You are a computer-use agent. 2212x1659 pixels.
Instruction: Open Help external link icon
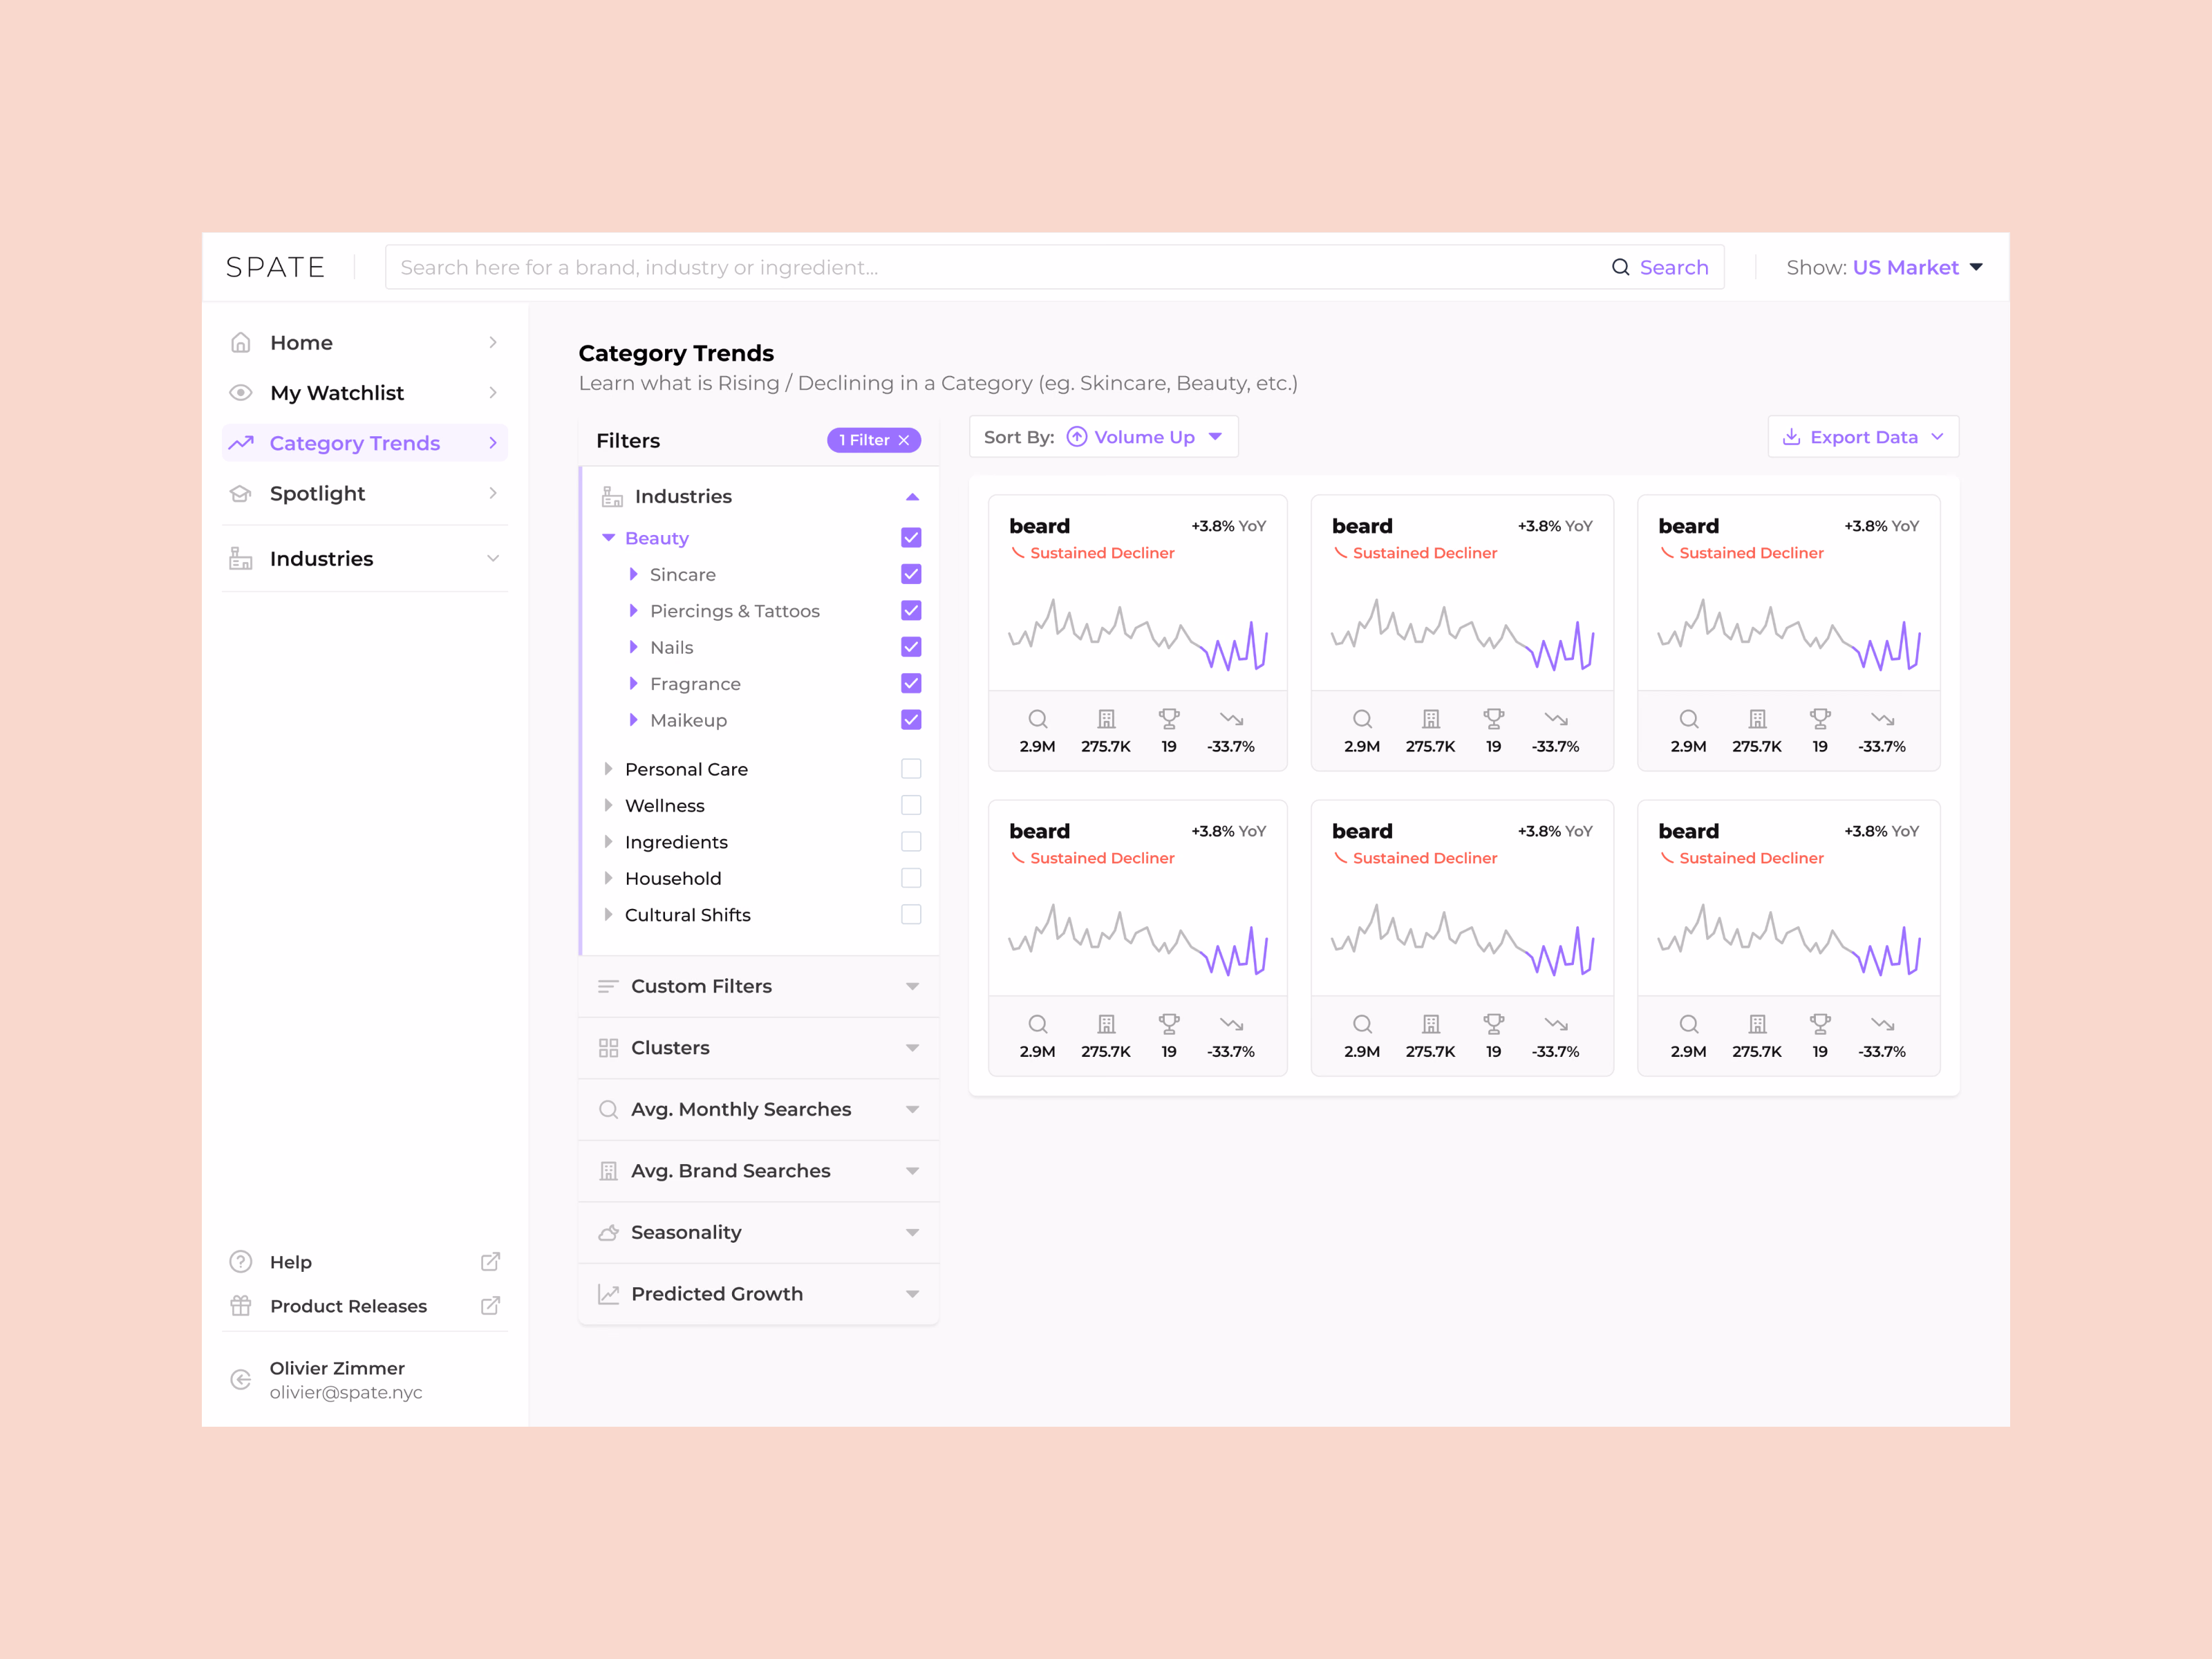point(490,1262)
